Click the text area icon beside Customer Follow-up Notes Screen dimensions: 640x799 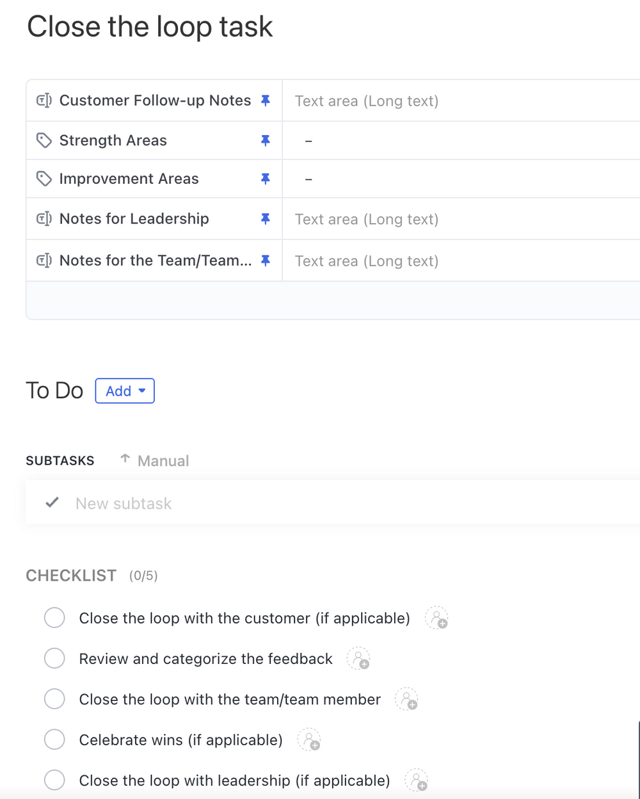(44, 100)
